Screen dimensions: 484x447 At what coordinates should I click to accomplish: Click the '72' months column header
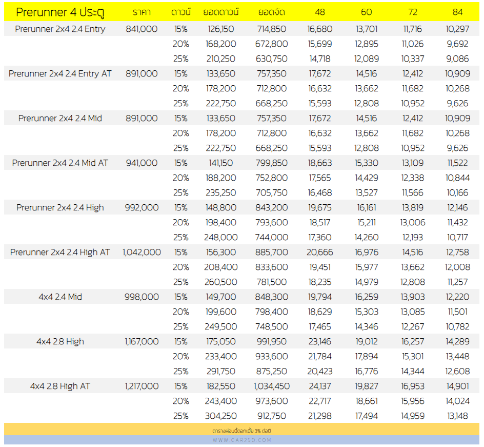413,12
